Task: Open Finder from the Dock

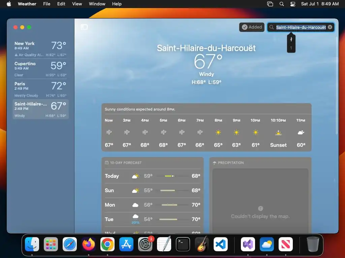Action: pos(32,244)
